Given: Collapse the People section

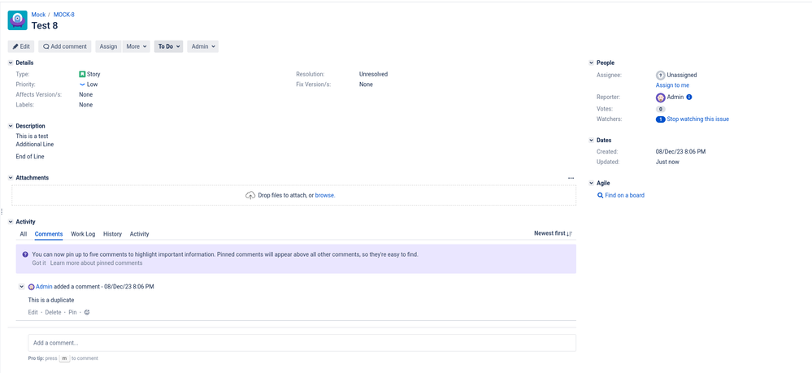Looking at the screenshot, I should coord(592,63).
